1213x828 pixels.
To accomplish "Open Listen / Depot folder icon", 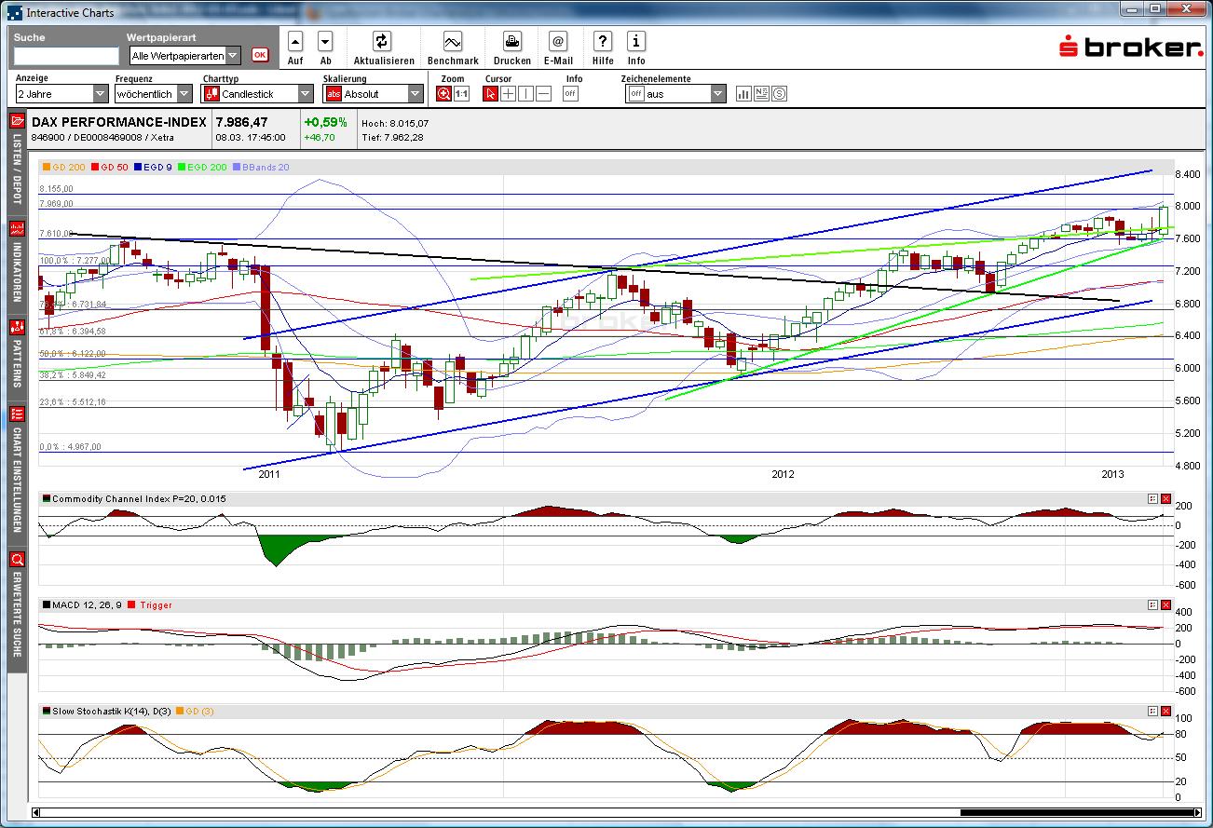I will (x=17, y=121).
